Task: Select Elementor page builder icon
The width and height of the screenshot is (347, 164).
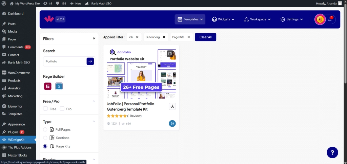Action: click(x=47, y=86)
